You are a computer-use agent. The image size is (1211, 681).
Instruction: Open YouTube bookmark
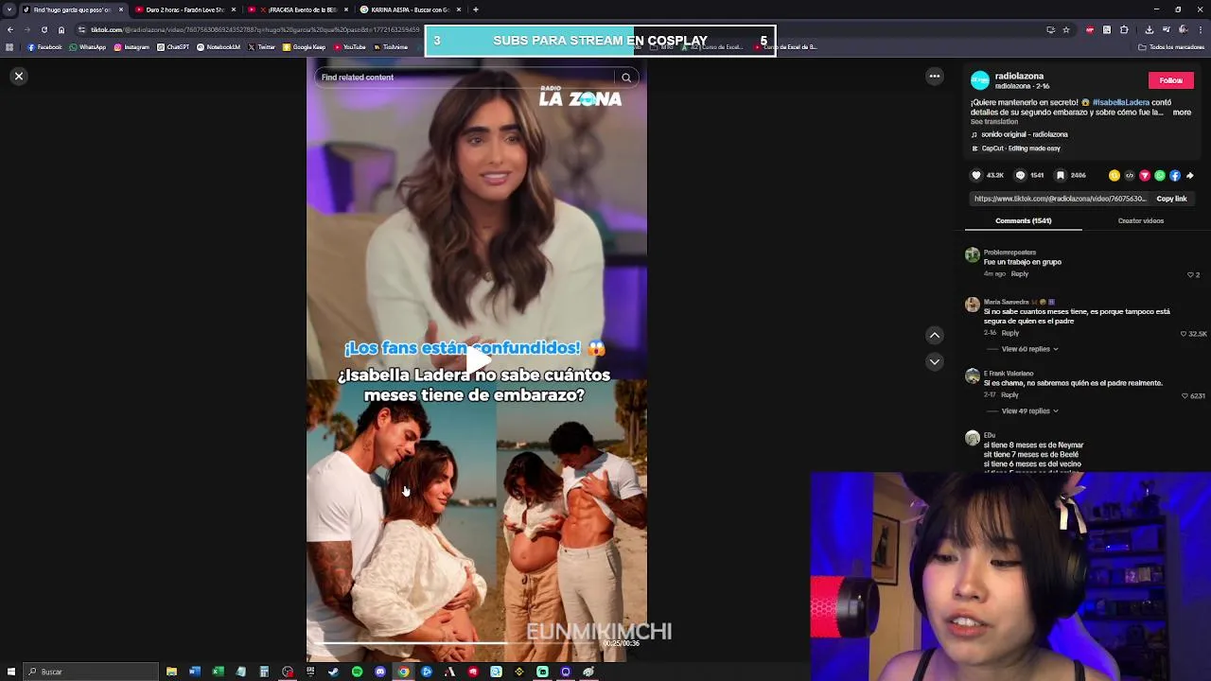click(x=349, y=47)
